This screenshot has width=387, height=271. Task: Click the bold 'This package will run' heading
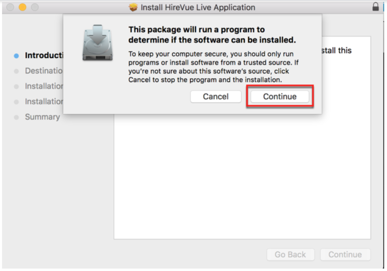[212, 35]
